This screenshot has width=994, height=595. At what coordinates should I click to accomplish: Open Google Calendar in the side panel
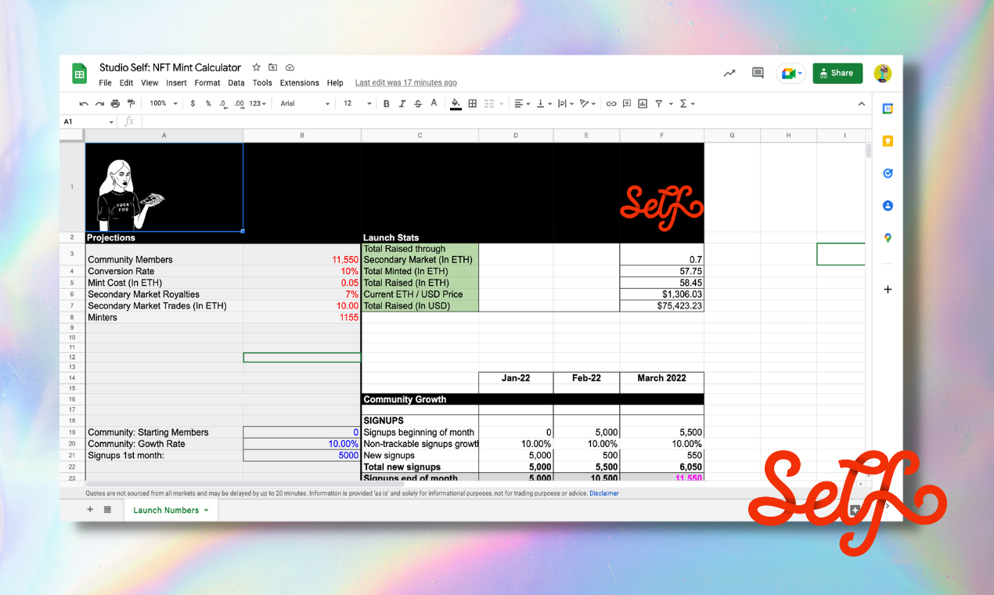coord(888,109)
